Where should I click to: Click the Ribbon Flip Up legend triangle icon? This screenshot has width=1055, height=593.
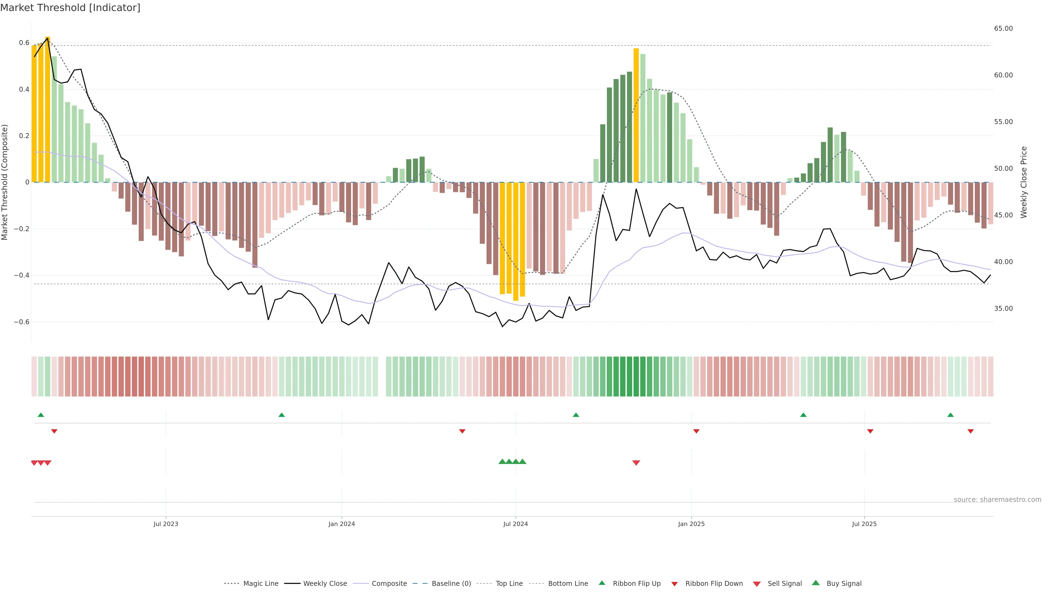[x=602, y=583]
